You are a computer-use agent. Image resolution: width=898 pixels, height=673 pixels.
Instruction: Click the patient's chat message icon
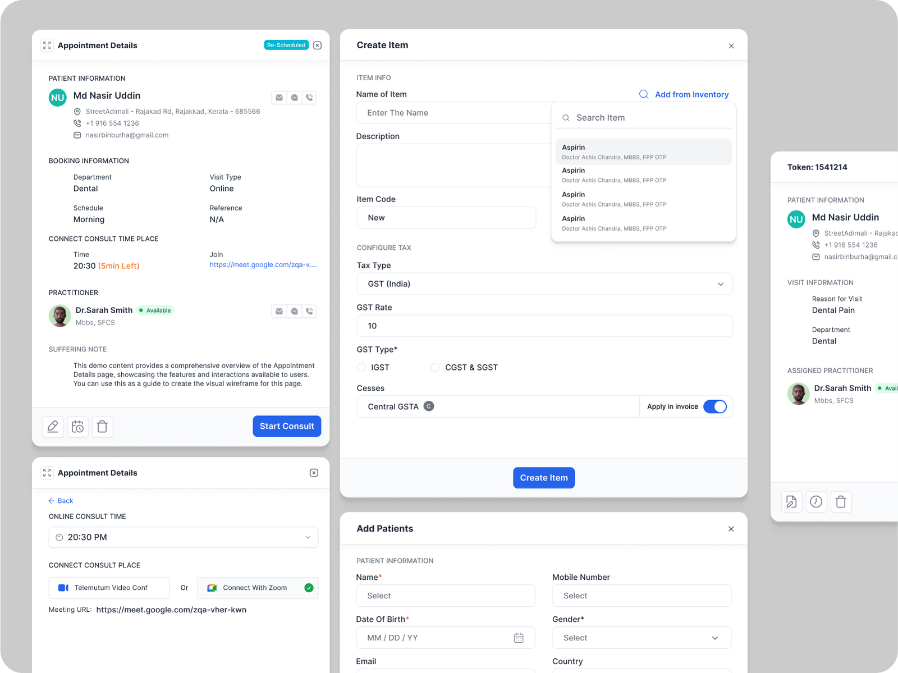click(x=294, y=98)
